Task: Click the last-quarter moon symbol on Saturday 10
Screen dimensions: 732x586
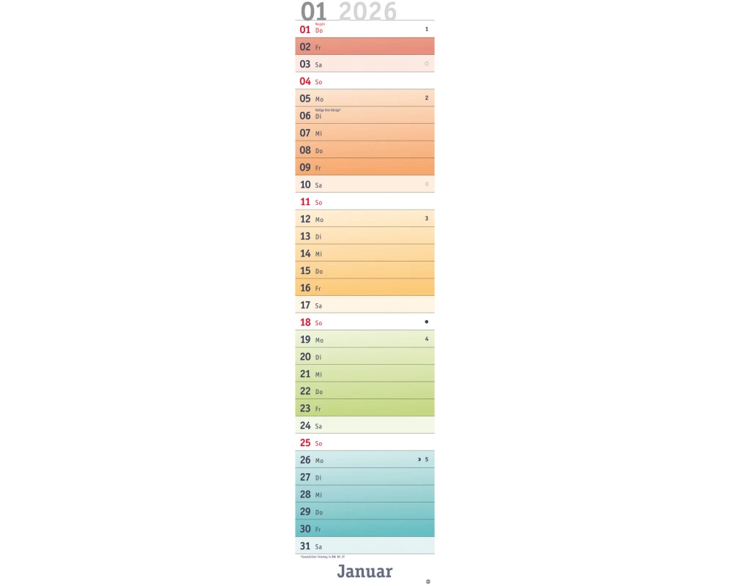Action: (427, 184)
